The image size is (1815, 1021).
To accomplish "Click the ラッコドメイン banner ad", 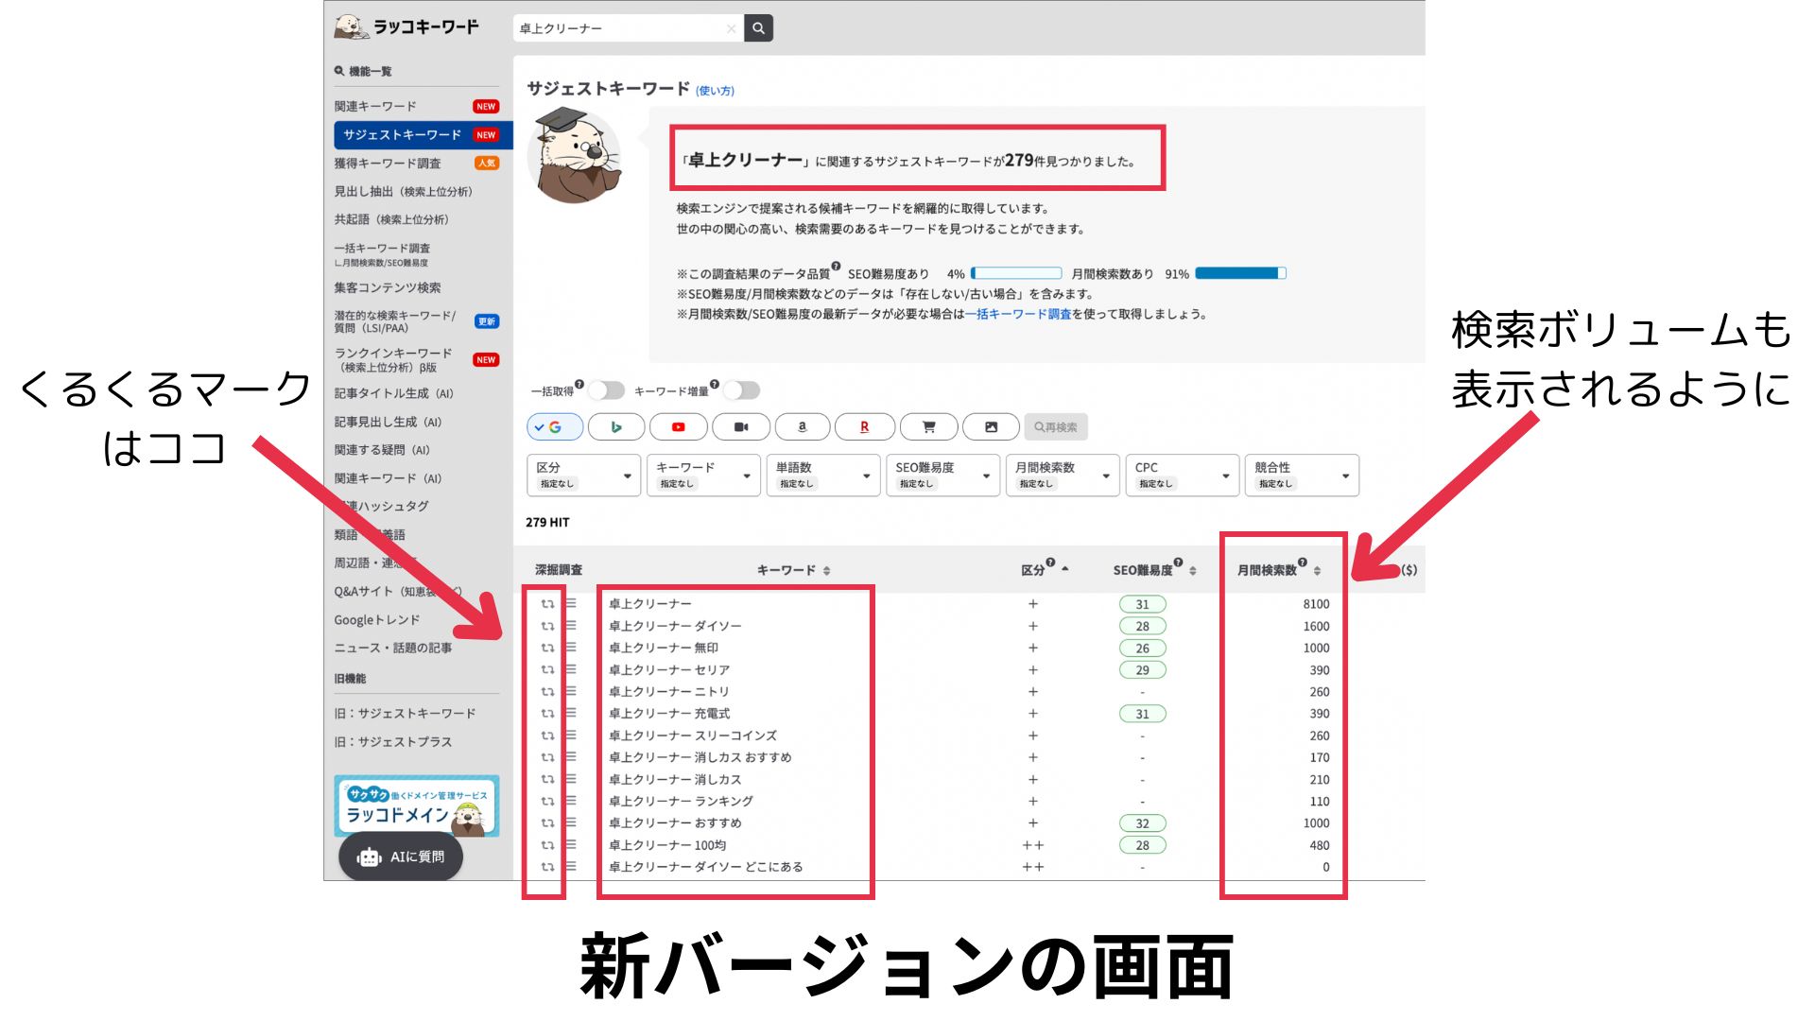I will [x=417, y=806].
